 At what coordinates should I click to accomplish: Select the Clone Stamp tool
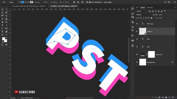(x=6, y=19)
